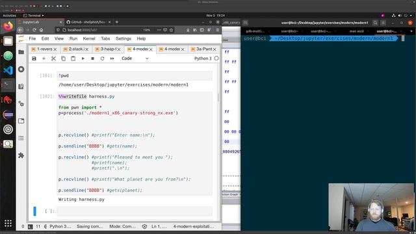Restart kernel and run all cells icon

[112, 58]
